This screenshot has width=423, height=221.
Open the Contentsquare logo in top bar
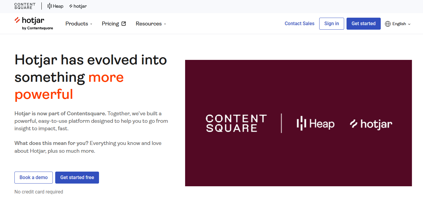[25, 6]
